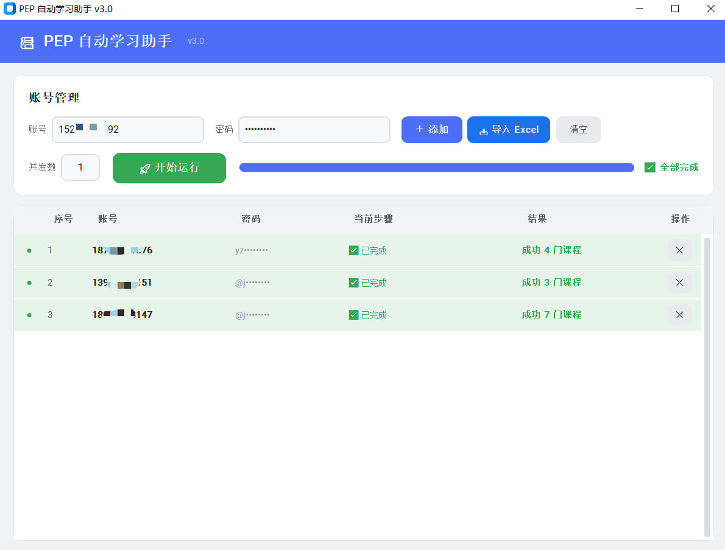725x550 pixels.
Task: Click the 已完成 checkmark in row 1
Action: point(353,250)
